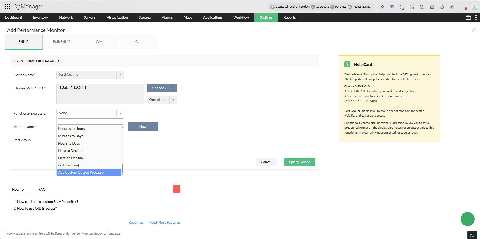Screen dimensions: 480x239
Task: Click the bottom-right zoom/accessibility icon
Action: pos(472,235)
